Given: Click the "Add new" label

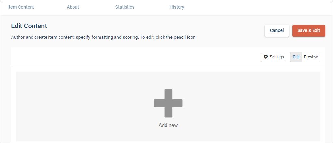Looking at the screenshot, I should coord(168,125).
